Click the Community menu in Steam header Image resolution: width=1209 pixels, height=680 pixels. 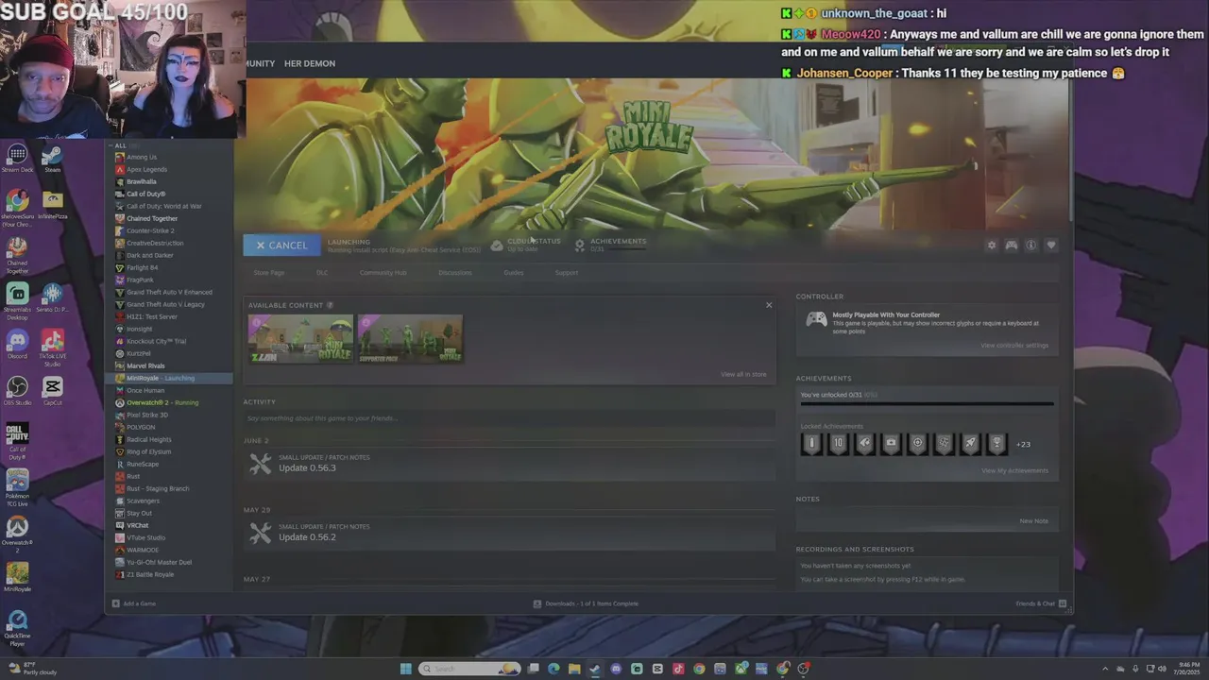coord(260,63)
